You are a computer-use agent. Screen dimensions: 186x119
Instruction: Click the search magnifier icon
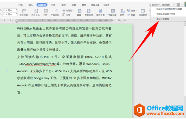coord(150,5)
